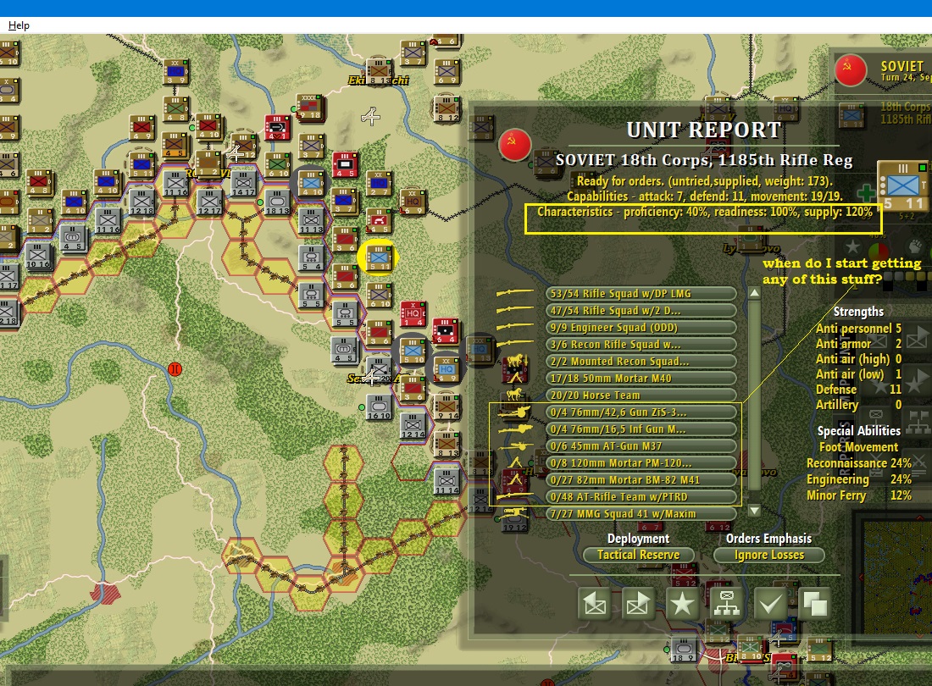The image size is (932, 686).
Task: Click red hatched urban hex at lower left
Action: click(x=106, y=594)
